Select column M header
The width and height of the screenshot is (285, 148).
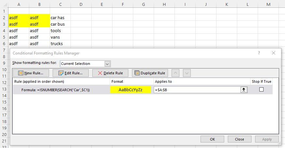click(x=268, y=4)
